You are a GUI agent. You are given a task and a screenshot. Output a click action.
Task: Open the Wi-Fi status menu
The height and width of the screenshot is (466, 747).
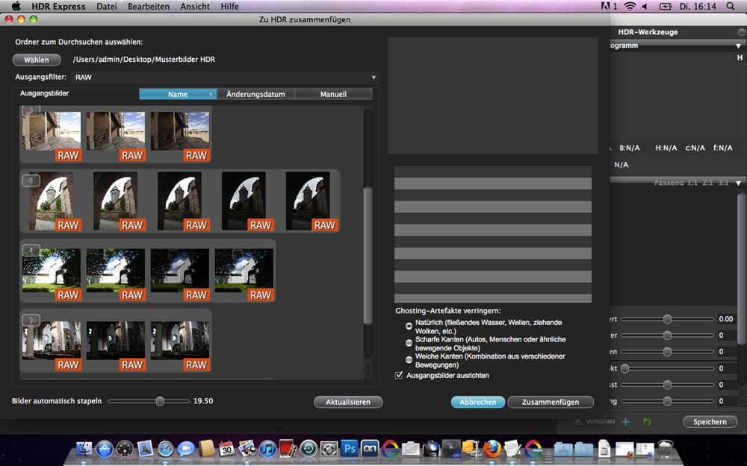point(630,6)
